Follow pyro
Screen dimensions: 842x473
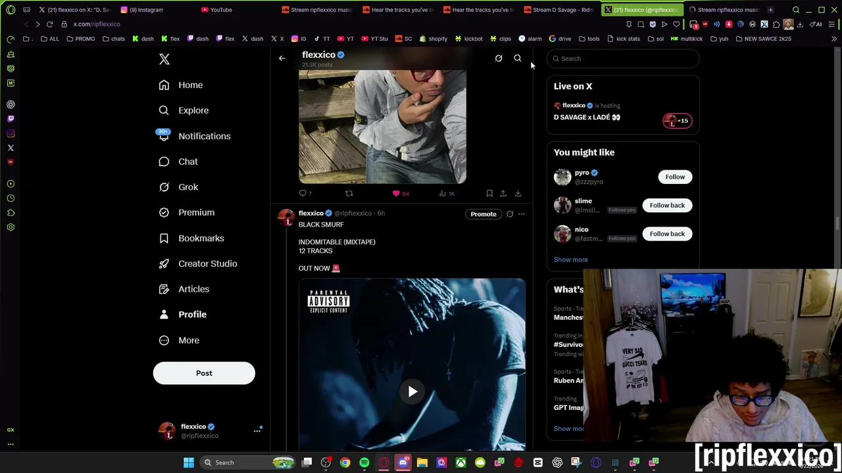(x=675, y=177)
